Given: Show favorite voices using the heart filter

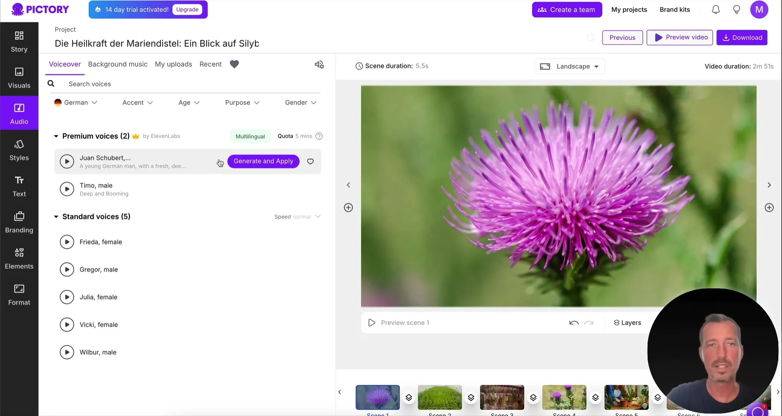Looking at the screenshot, I should (x=235, y=64).
